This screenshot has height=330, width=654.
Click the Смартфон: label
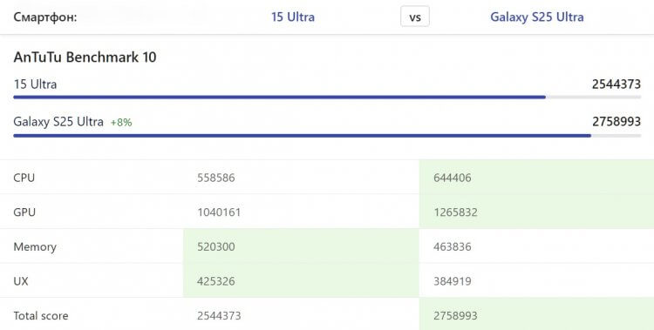[x=45, y=17]
